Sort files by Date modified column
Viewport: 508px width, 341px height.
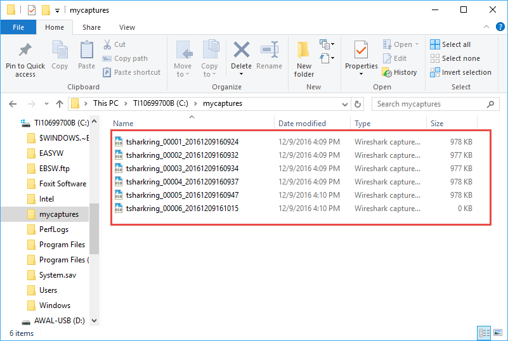(302, 124)
